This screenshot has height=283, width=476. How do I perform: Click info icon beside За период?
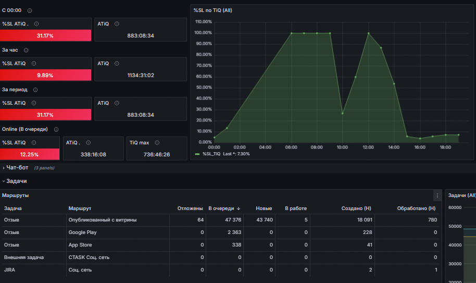(x=35, y=90)
